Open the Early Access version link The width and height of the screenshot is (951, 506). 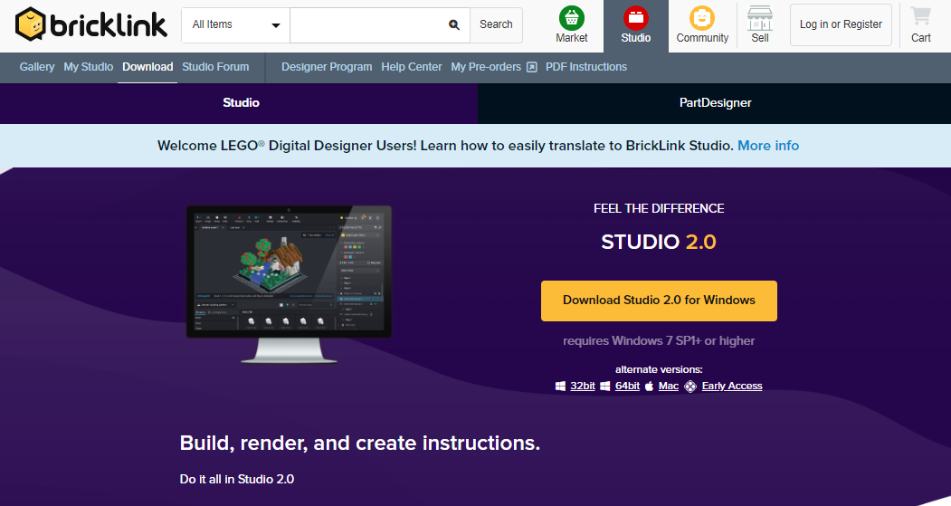coord(732,387)
